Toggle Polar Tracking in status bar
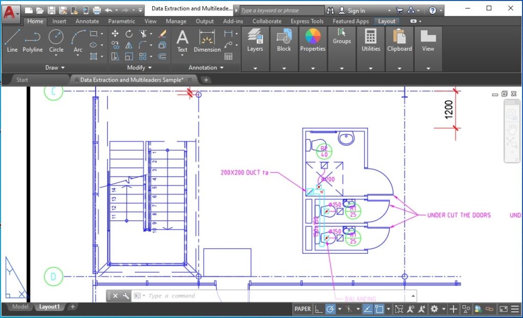This screenshot has width=523, height=318. point(330,309)
